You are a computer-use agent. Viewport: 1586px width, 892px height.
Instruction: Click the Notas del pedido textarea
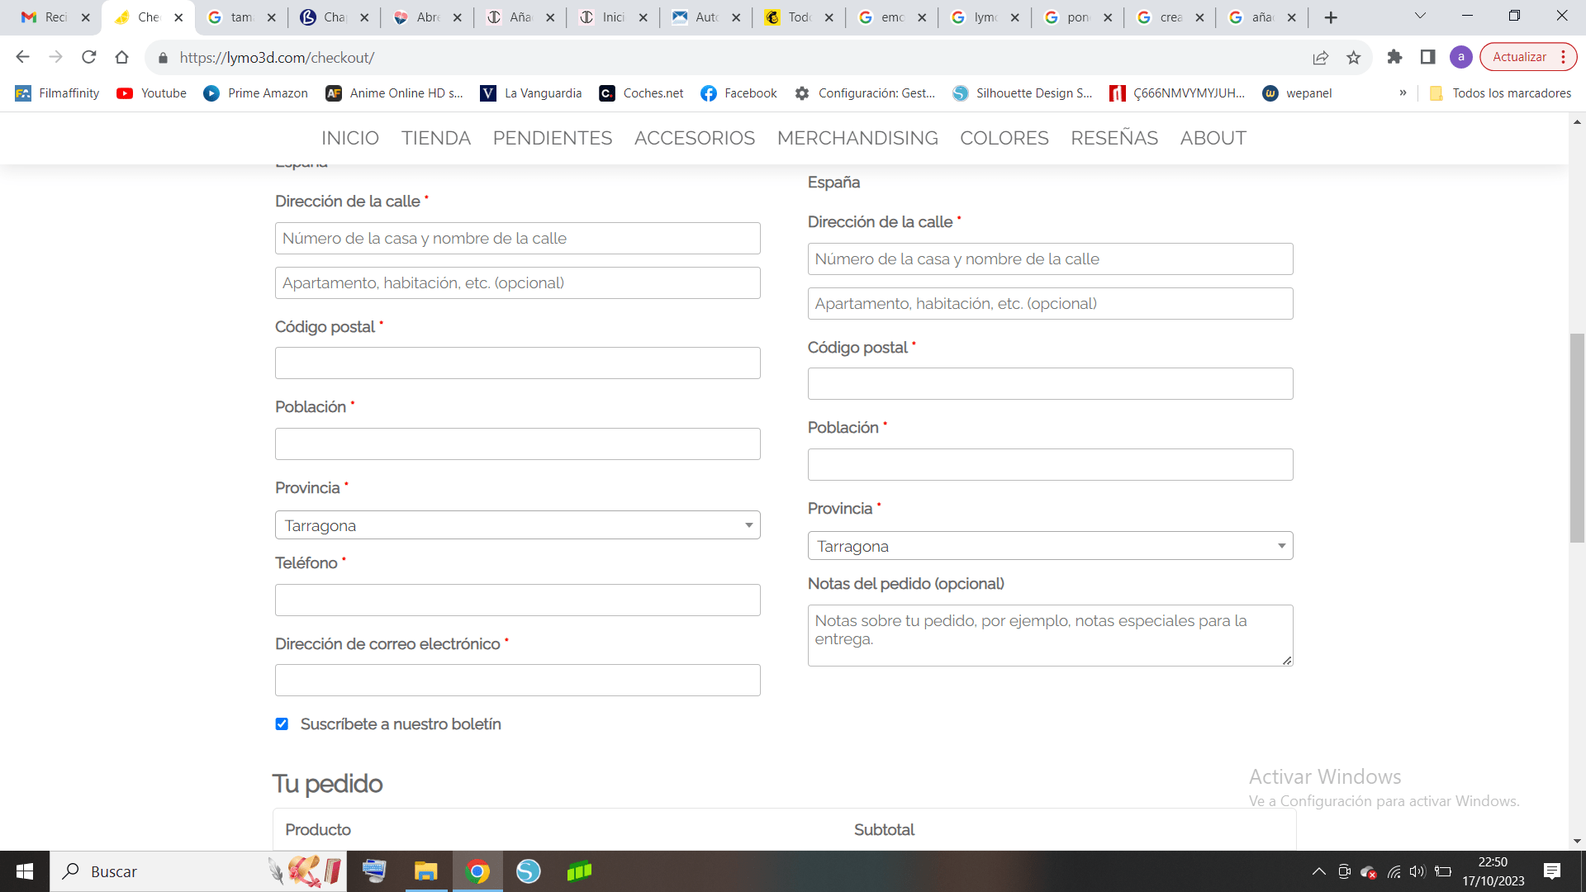[1050, 636]
